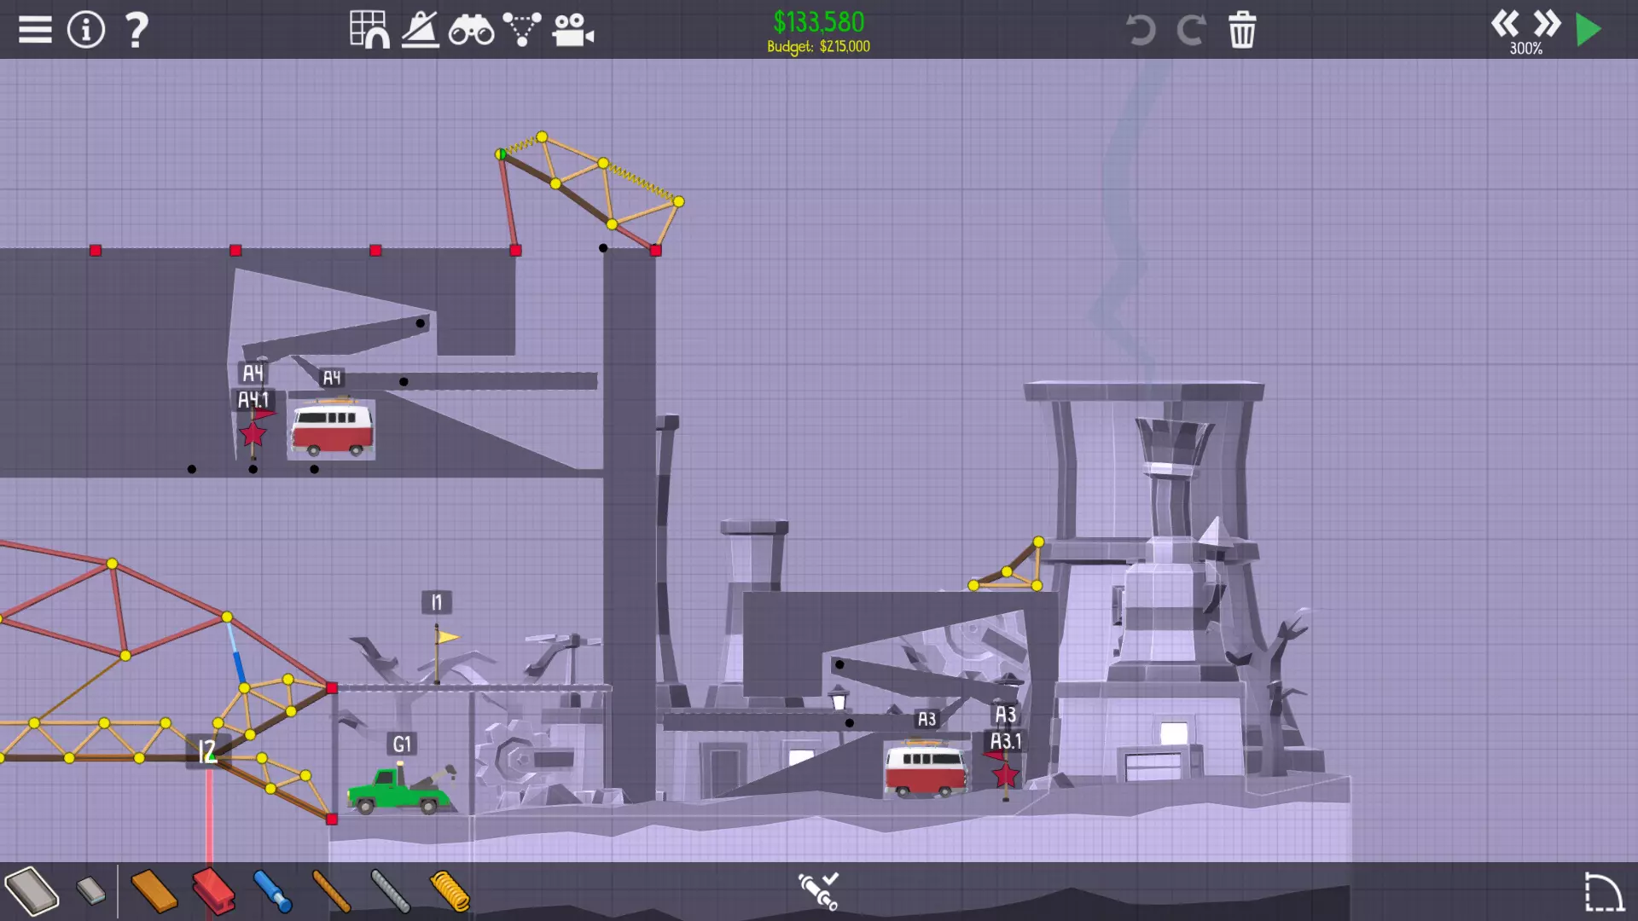Select the yellow spring material

(450, 891)
